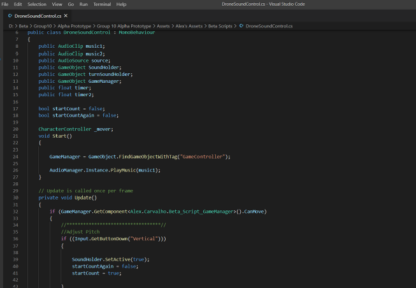Open the Edit menu
Screen dimensions: 416x288
[18, 4]
